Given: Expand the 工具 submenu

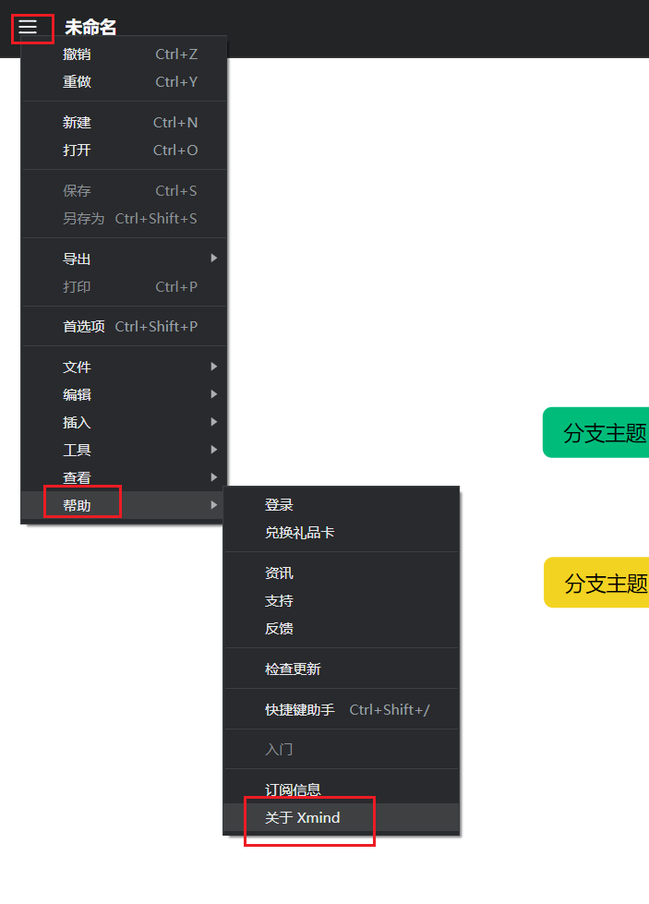Looking at the screenshot, I should tap(124, 450).
